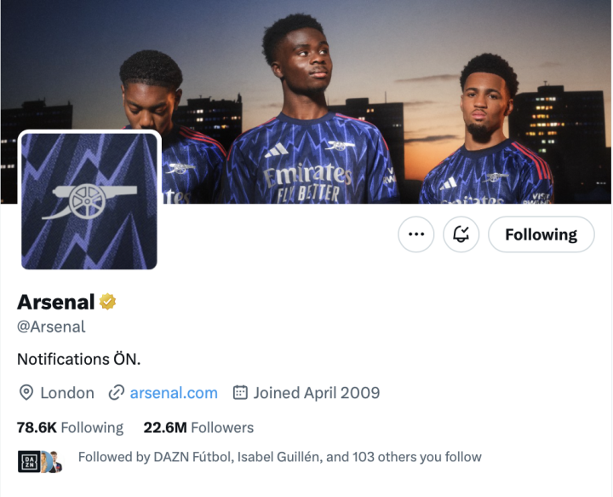
Task: Click the 'Joined April 2009' text
Action: [316, 393]
